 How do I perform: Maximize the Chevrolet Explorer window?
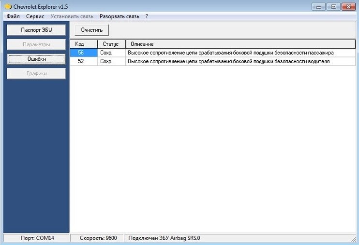(333, 7)
